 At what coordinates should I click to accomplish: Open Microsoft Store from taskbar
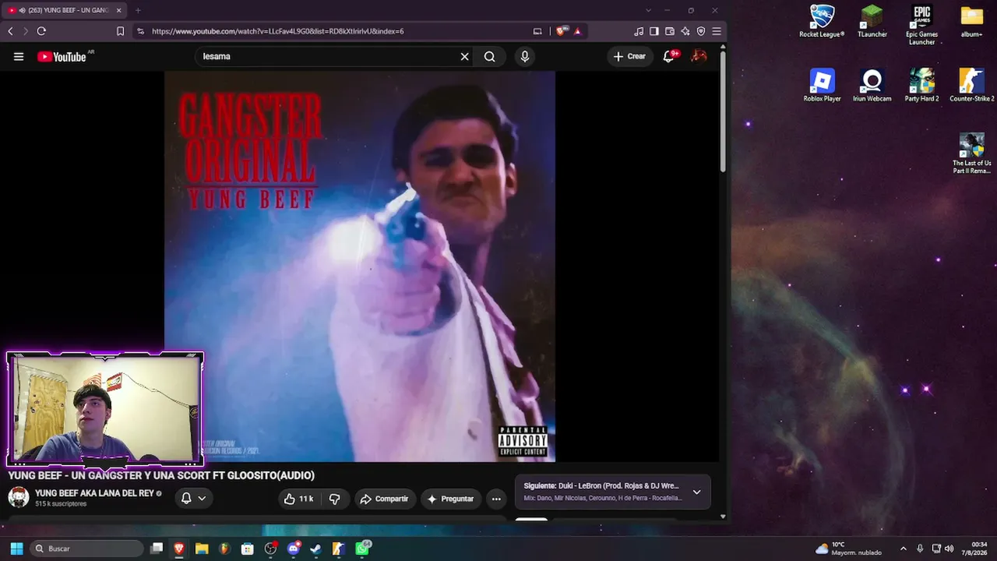pyautogui.click(x=247, y=549)
